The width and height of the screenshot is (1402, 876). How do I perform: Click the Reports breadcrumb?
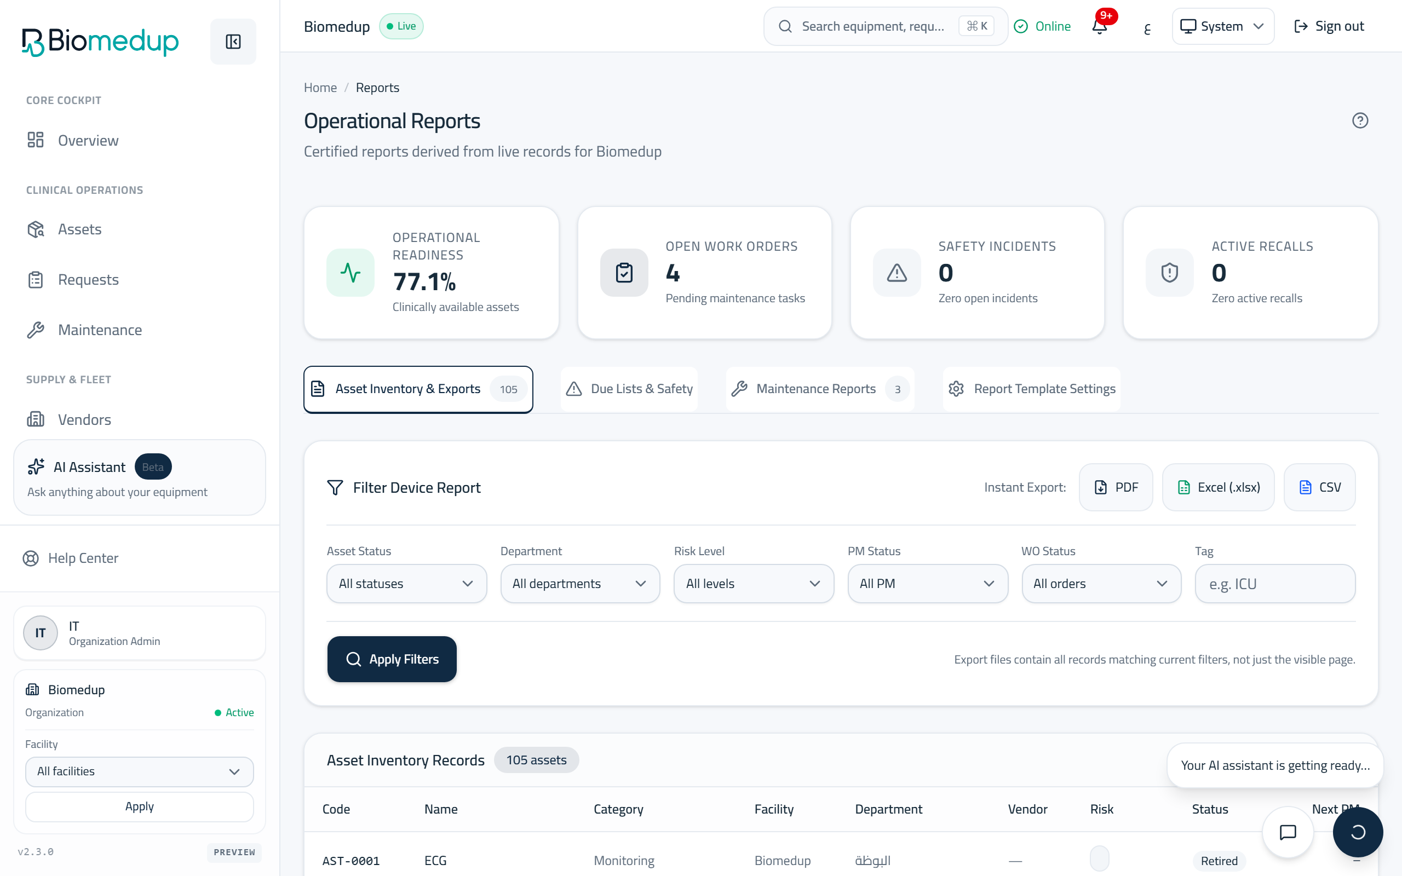pyautogui.click(x=377, y=88)
